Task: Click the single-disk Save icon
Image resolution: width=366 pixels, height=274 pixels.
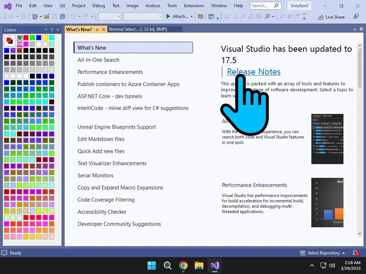Action: (x=55, y=16)
